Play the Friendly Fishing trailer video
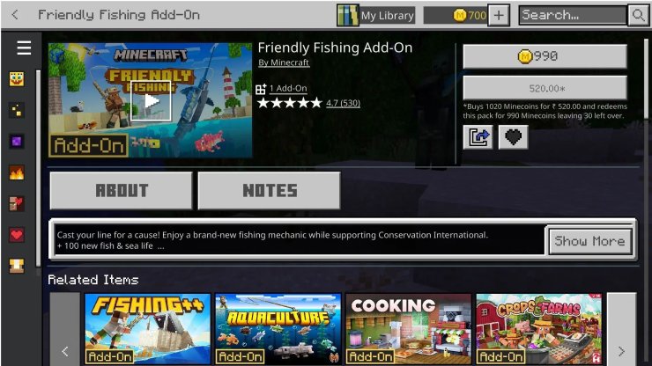 coord(151,101)
